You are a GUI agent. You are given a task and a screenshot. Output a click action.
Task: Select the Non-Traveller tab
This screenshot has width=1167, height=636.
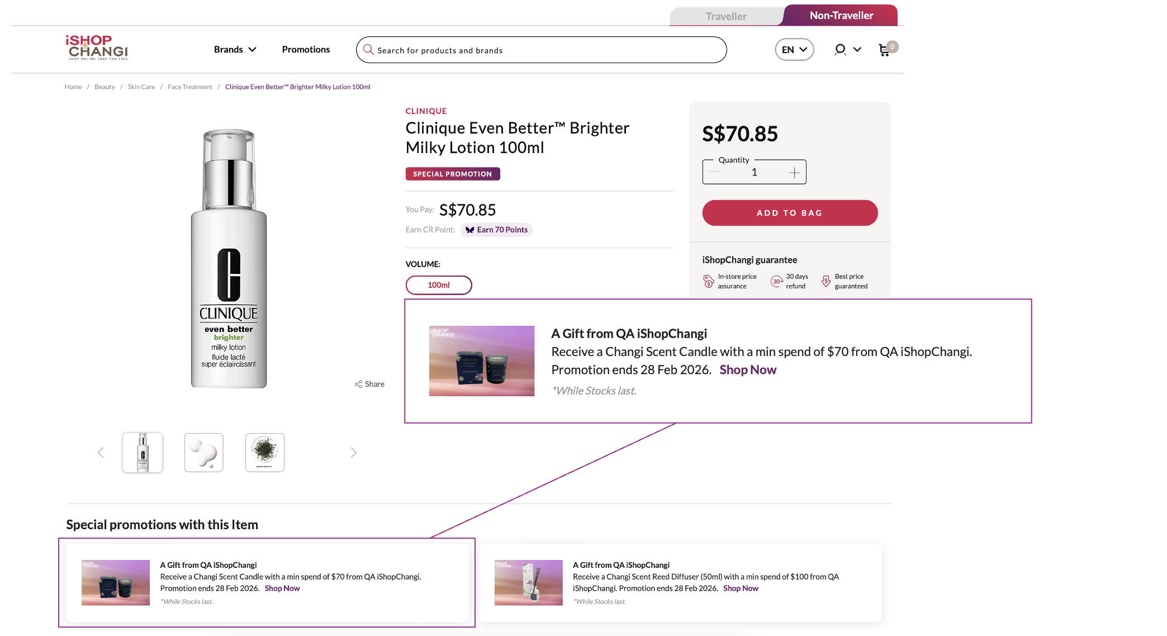click(841, 16)
